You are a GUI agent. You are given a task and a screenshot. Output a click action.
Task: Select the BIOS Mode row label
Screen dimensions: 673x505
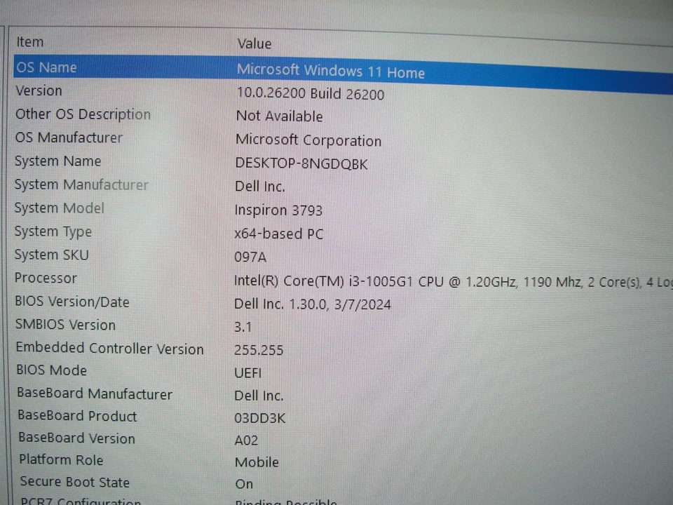(51, 370)
